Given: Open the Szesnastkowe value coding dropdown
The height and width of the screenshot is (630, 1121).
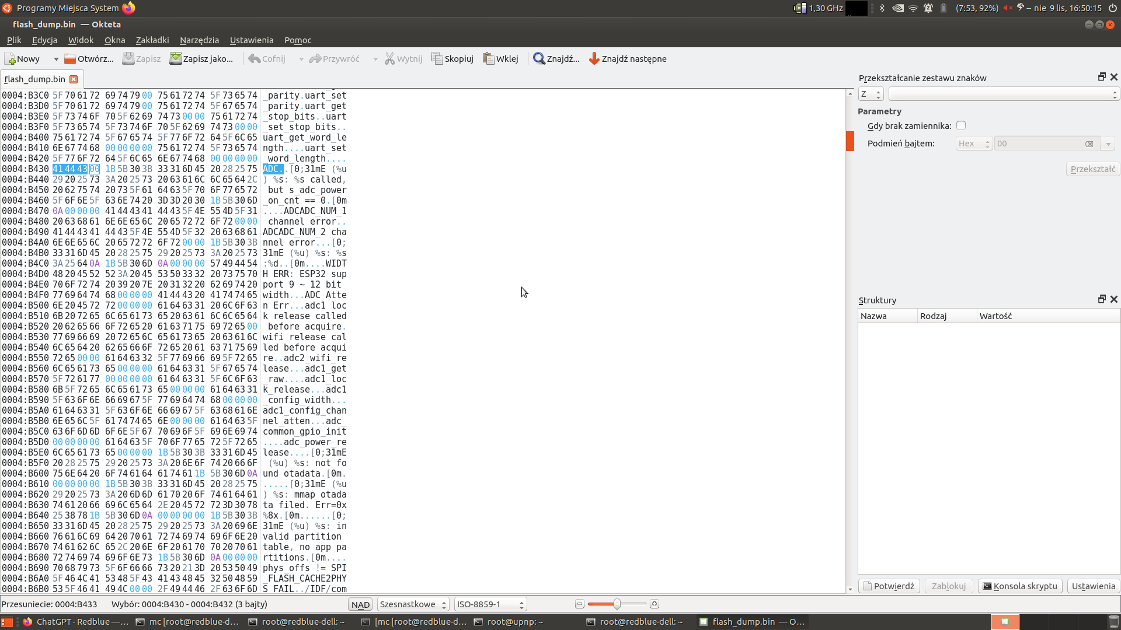Looking at the screenshot, I should coord(413,604).
